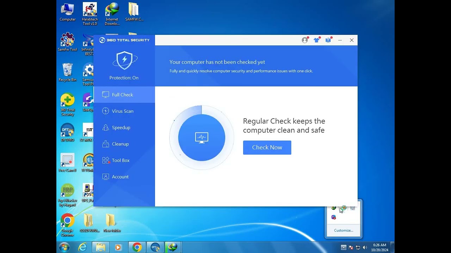Open the Computer desktop icon
The width and height of the screenshot is (451, 253).
click(x=67, y=12)
